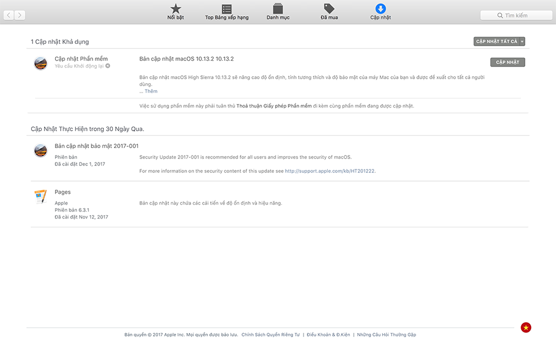Click the Tìm kiếm search field
This screenshot has width=556, height=347.
(x=516, y=15)
